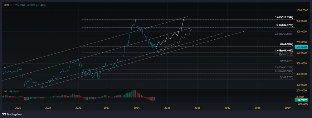The image size is (312, 118).
Task: Select the 3.618(913.6947) Fibonacci label
Action: coord(284,17)
